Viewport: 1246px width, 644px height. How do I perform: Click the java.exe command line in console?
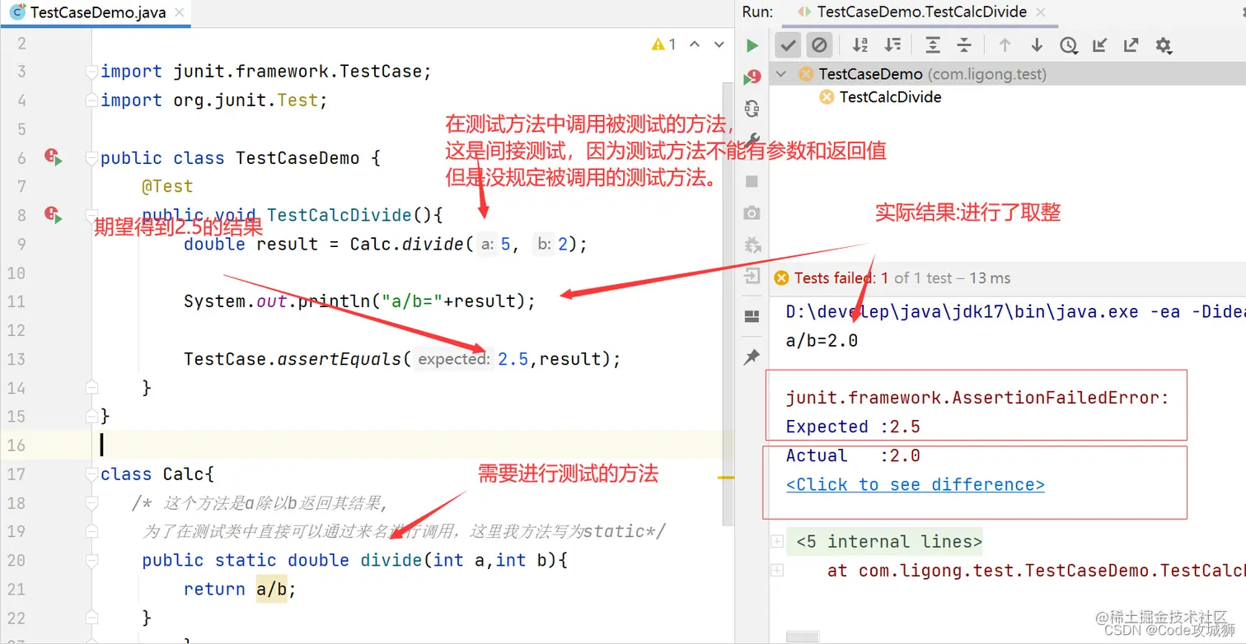pyautogui.click(x=1015, y=311)
